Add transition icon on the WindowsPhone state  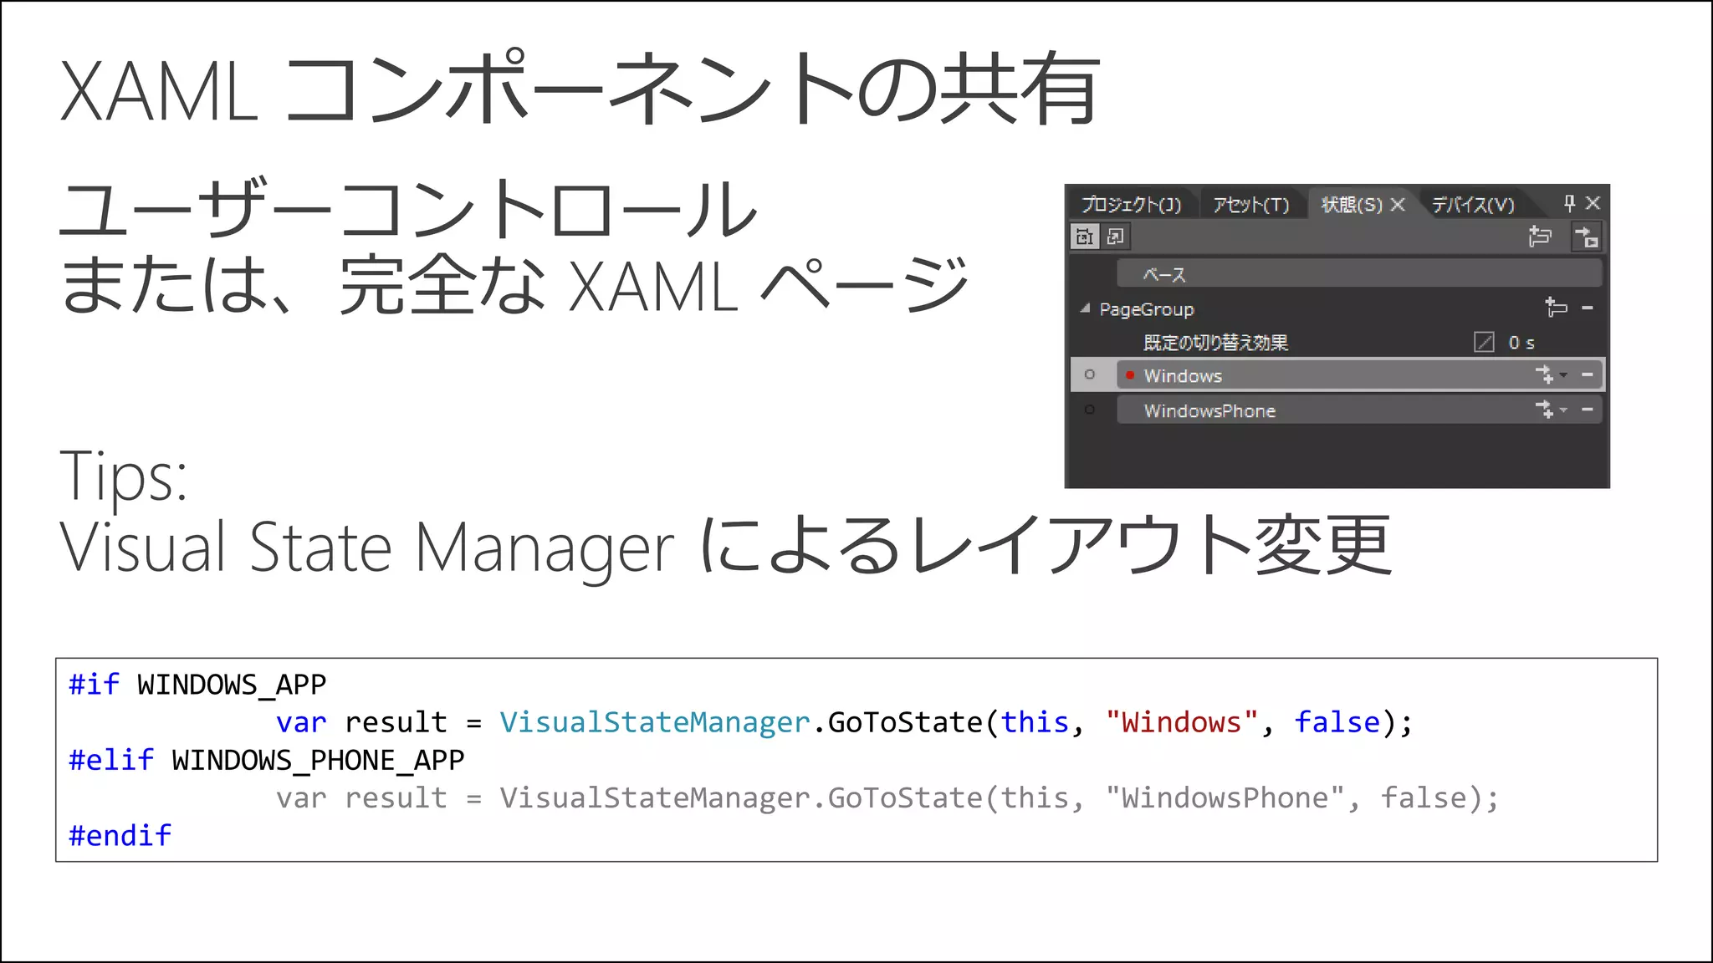click(x=1544, y=410)
